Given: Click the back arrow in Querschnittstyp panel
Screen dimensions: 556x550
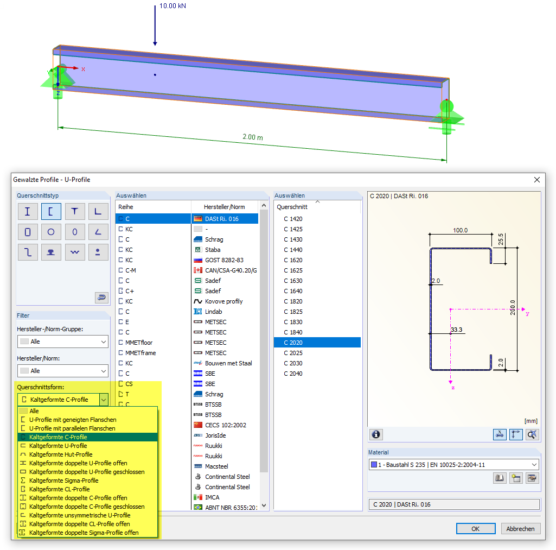Looking at the screenshot, I should pos(101,298).
